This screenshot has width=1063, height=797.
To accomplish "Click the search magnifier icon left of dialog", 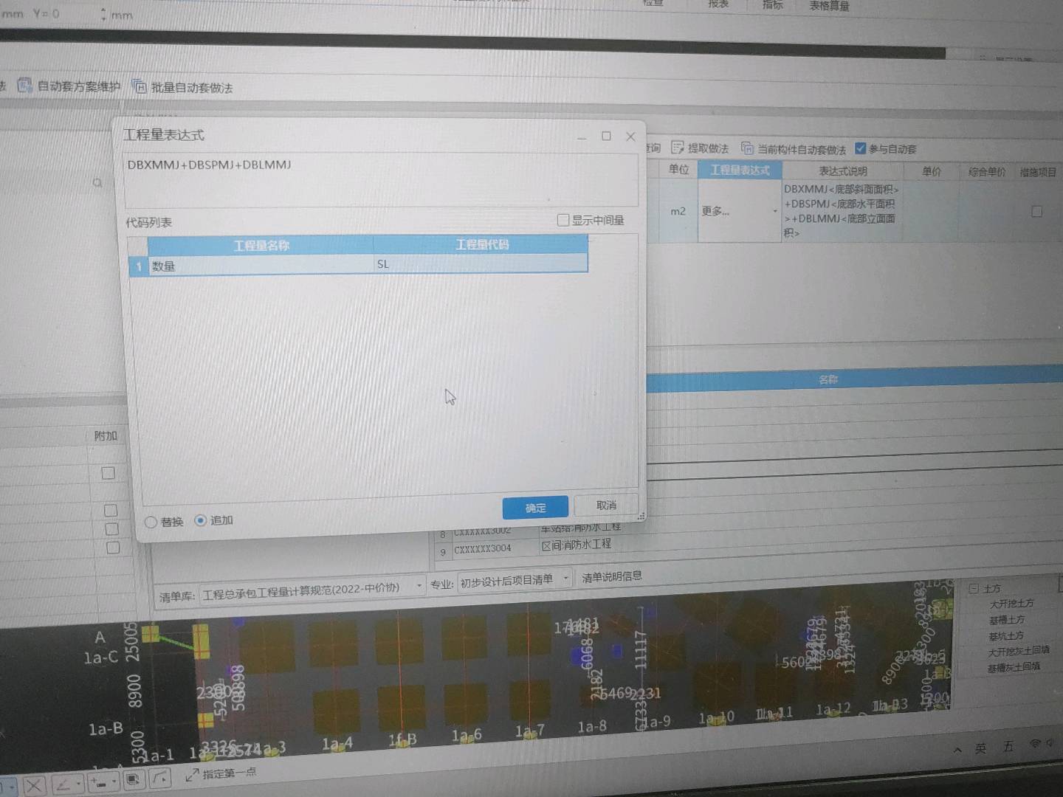I will 97,182.
